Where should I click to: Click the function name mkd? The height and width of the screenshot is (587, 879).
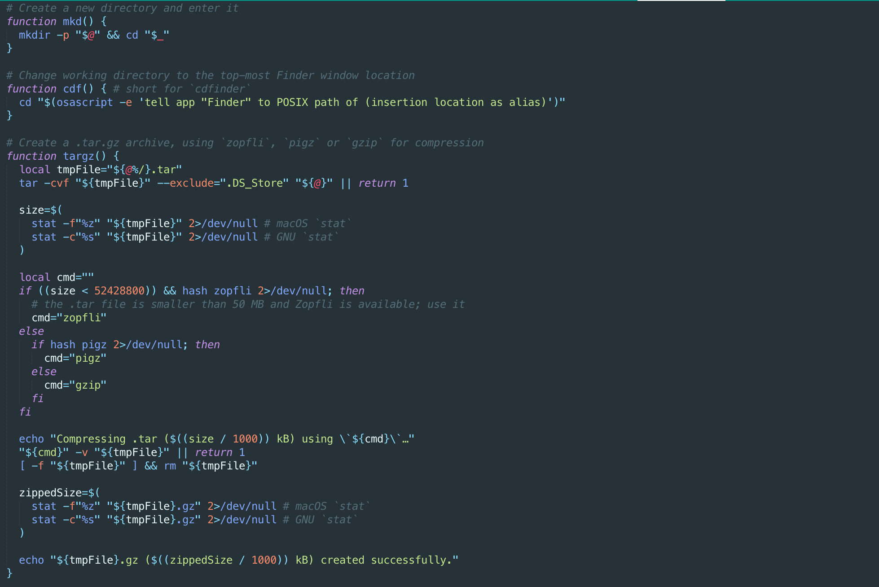[72, 21]
